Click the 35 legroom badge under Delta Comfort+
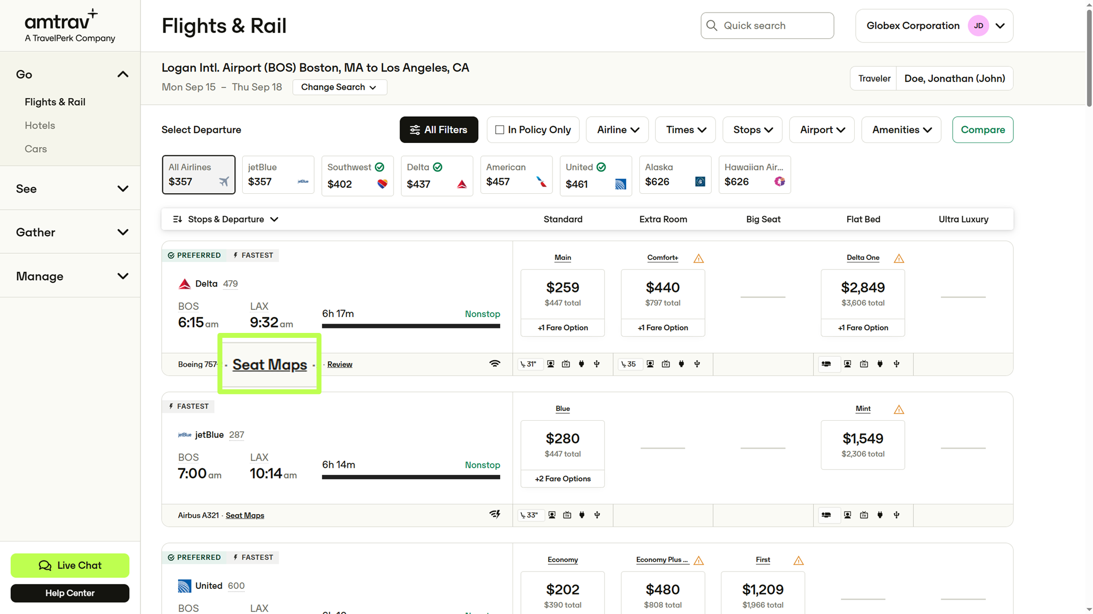This screenshot has height=614, width=1093. [x=629, y=364]
